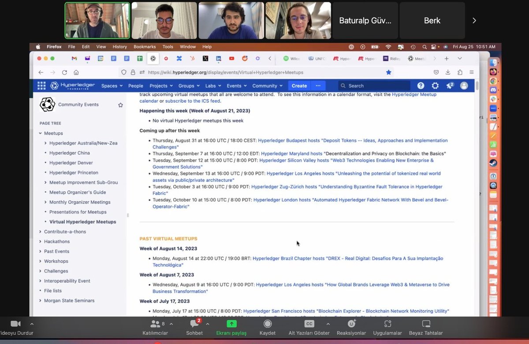The height and width of the screenshot is (344, 529).
Task: Open the HubSpot pinned tab
Action: coord(192,58)
